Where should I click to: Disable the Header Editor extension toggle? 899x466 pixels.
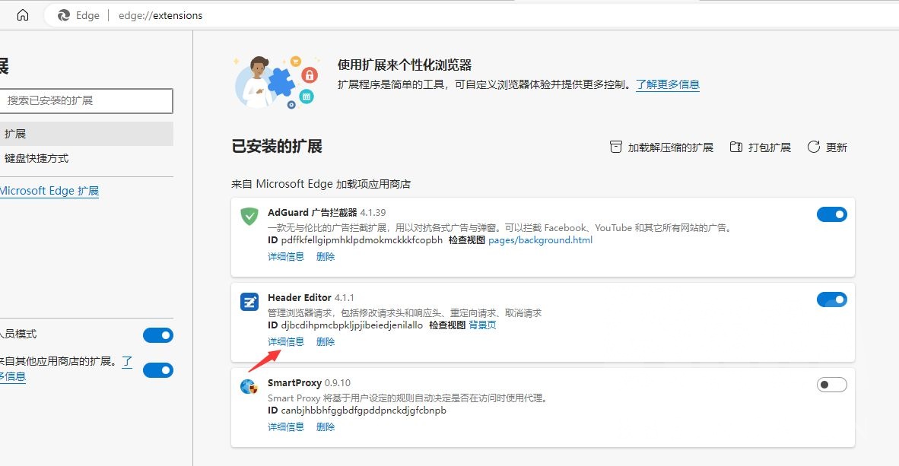click(832, 300)
